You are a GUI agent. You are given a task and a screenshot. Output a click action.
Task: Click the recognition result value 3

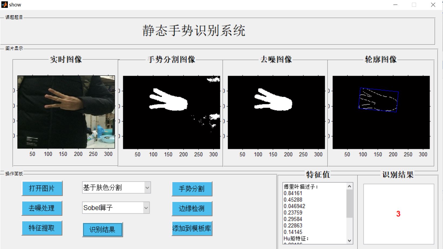point(398,214)
